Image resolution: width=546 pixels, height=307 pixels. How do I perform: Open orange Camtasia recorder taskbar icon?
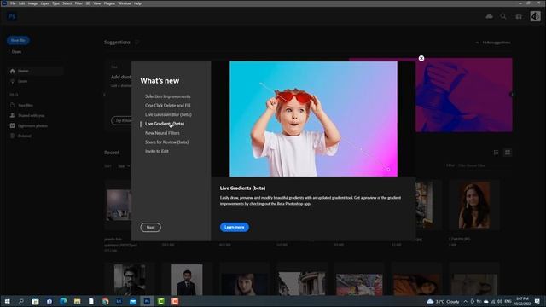pyautogui.click(x=175, y=301)
